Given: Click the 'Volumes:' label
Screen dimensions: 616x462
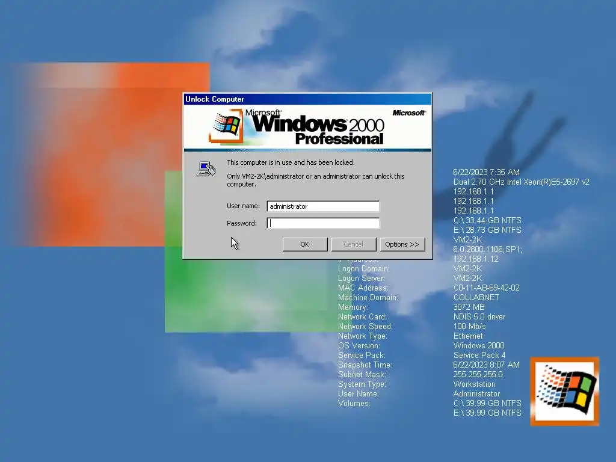Looking at the screenshot, I should [354, 404].
